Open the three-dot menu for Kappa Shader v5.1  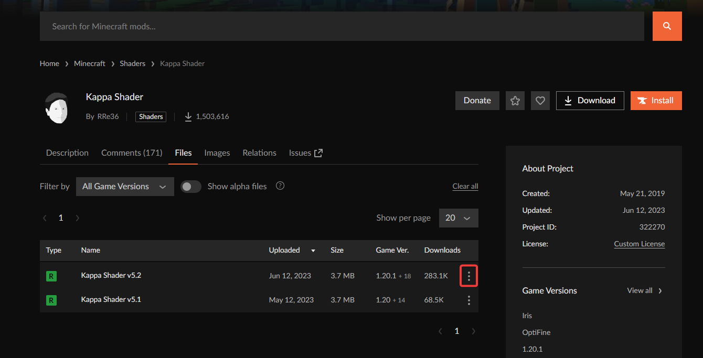[468, 300]
